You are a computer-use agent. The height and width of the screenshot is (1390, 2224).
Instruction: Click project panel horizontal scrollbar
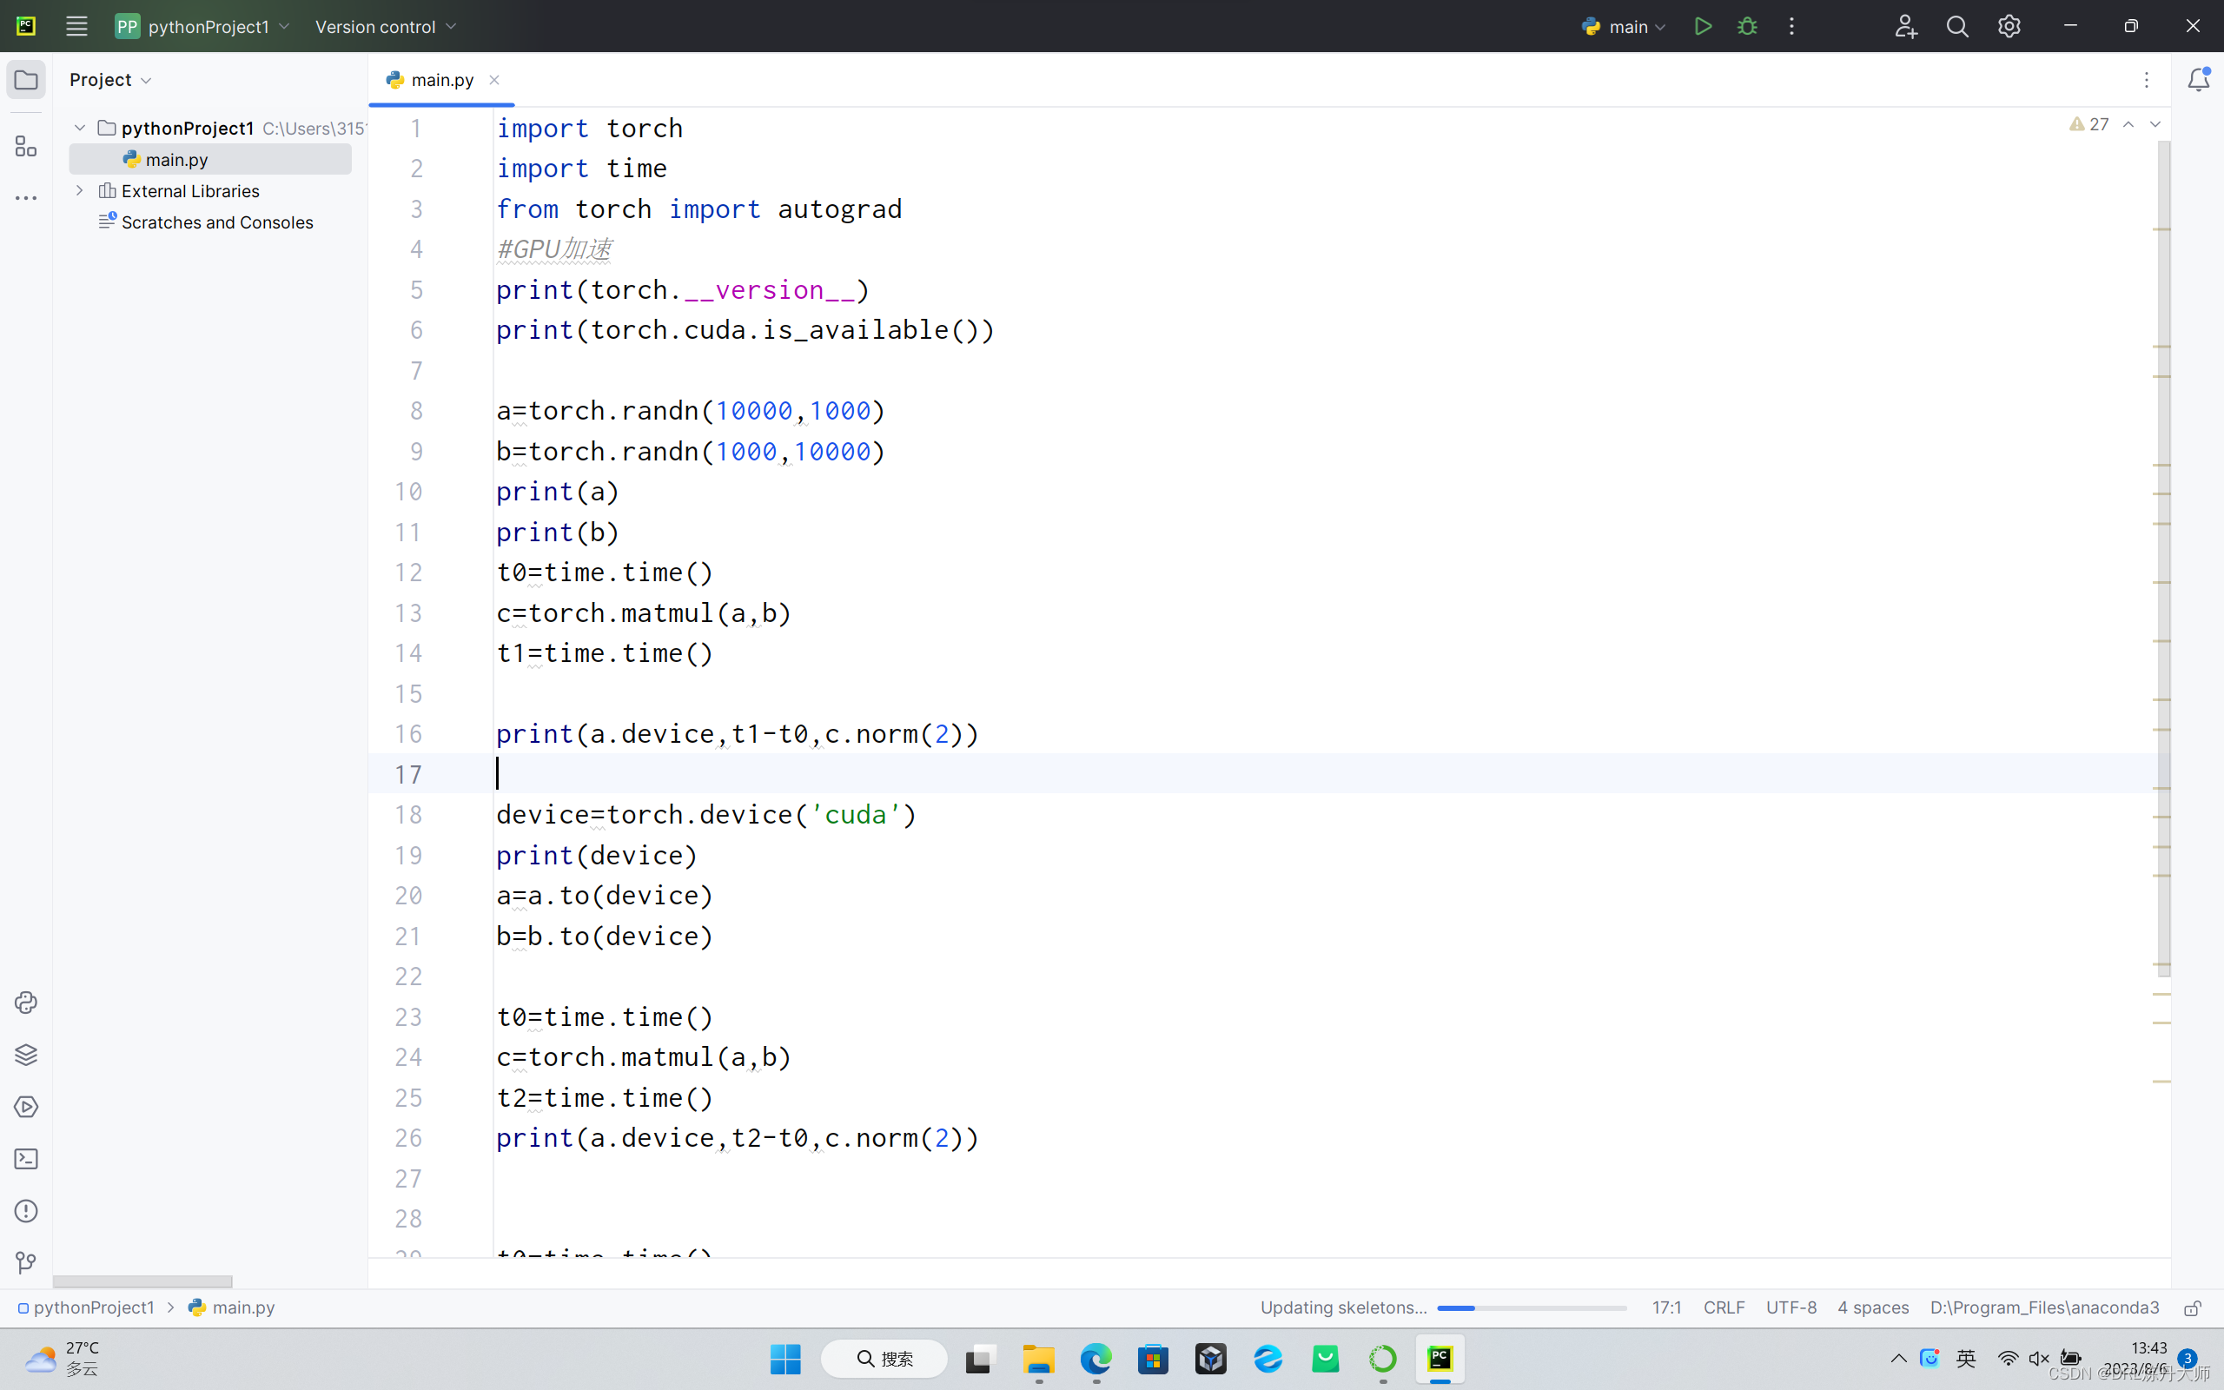point(142,1281)
